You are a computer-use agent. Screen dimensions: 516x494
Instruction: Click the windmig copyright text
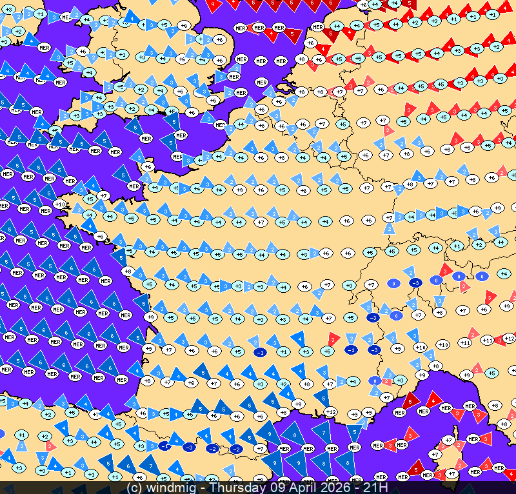click(x=166, y=487)
